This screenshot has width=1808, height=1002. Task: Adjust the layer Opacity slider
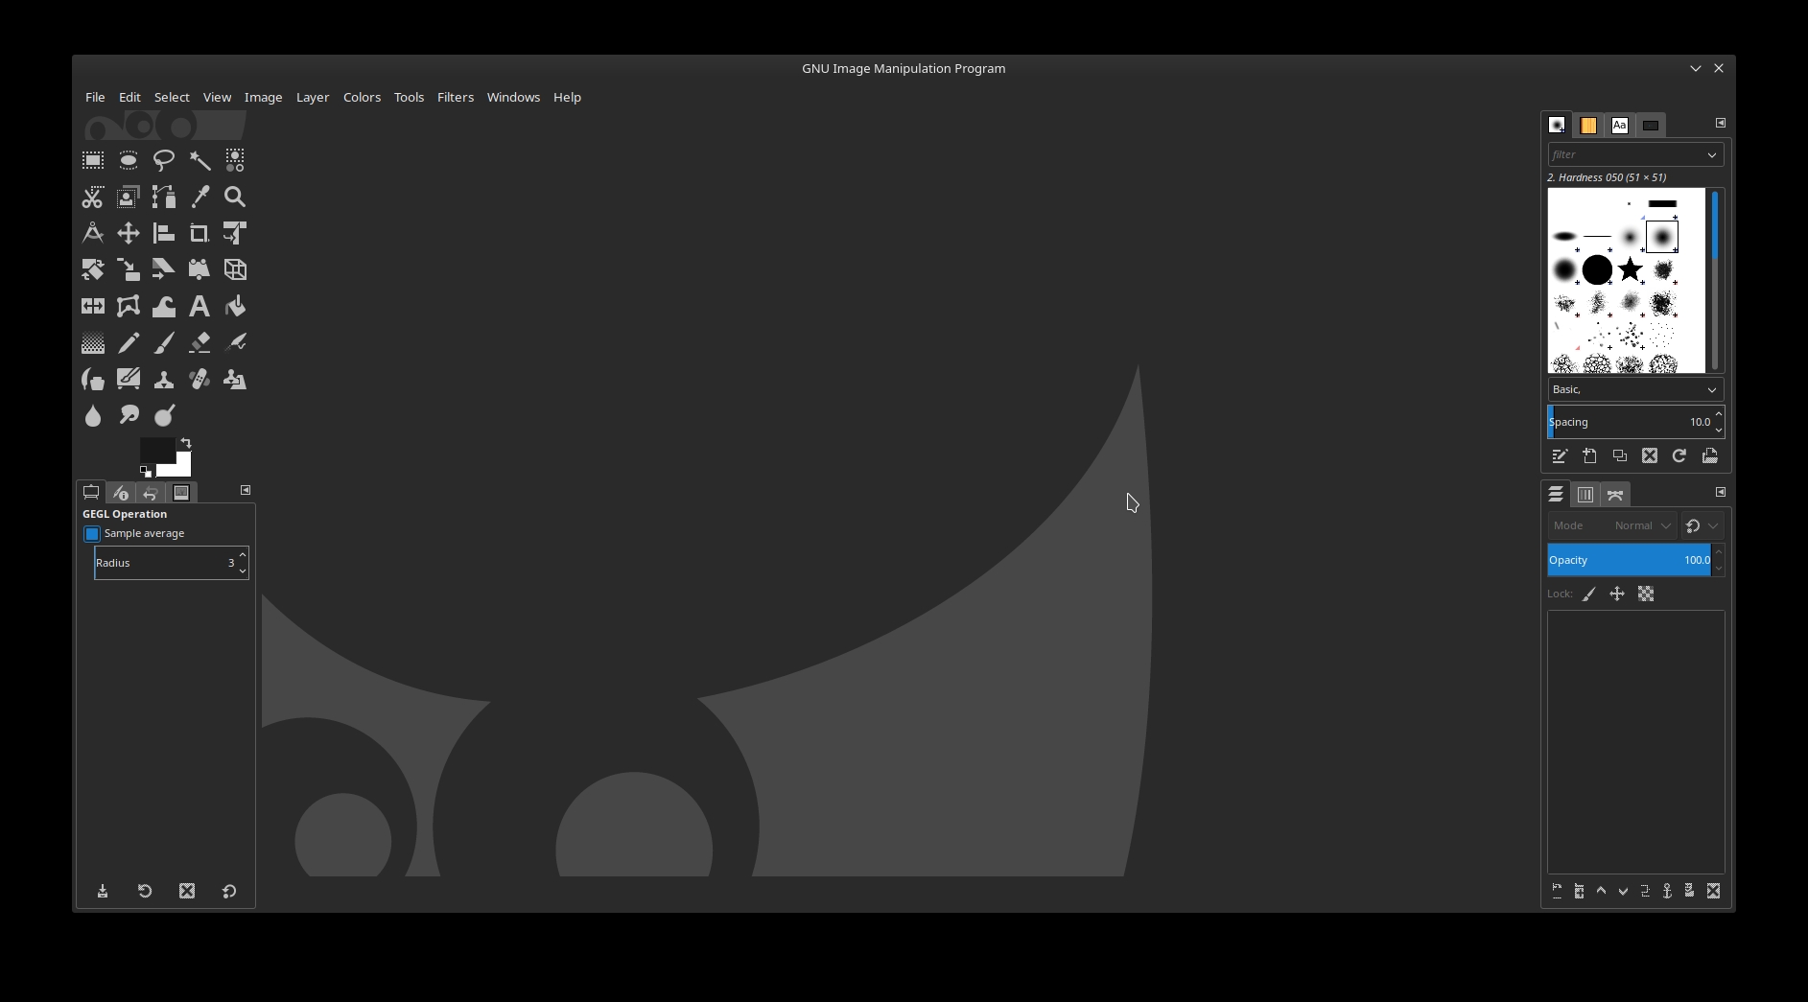point(1630,560)
